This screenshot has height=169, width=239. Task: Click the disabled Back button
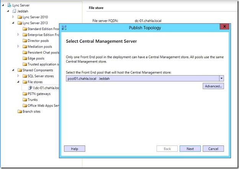tap(167, 149)
